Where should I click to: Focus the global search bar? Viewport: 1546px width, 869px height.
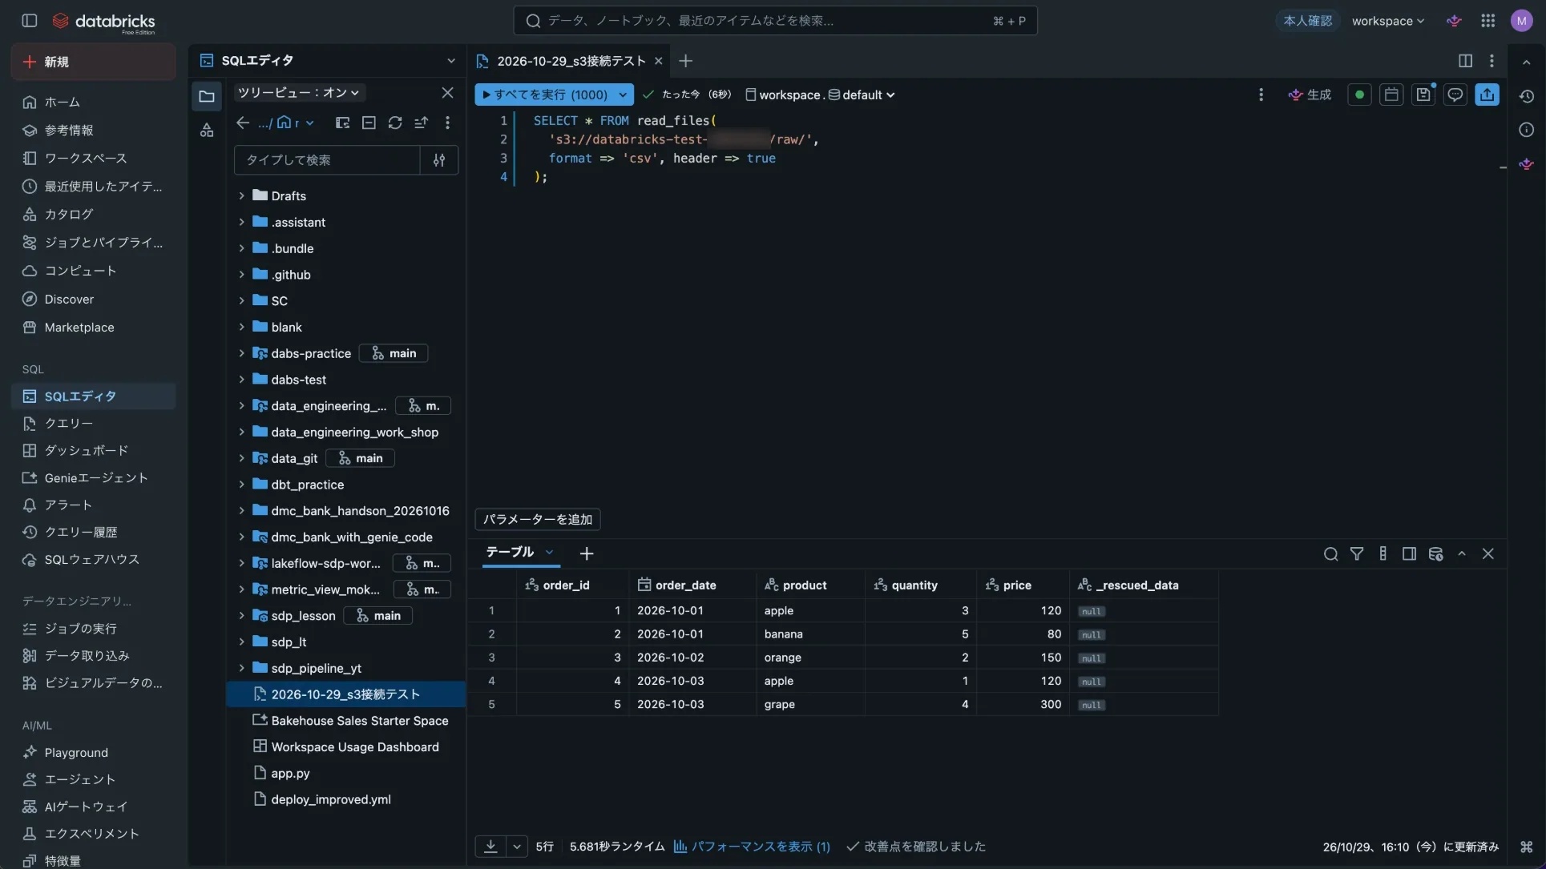coord(775,21)
